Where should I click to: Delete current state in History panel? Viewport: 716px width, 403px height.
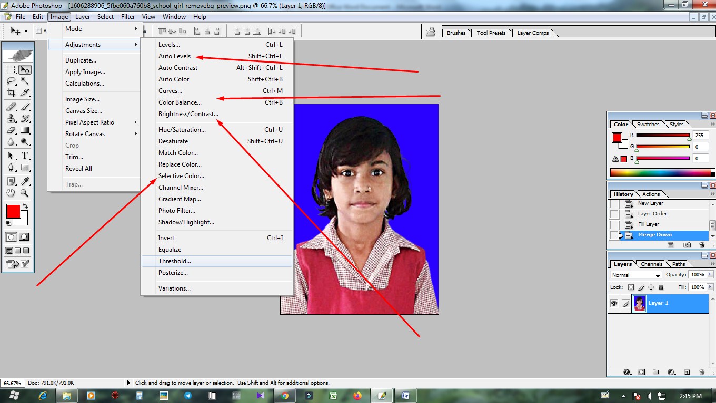click(702, 245)
